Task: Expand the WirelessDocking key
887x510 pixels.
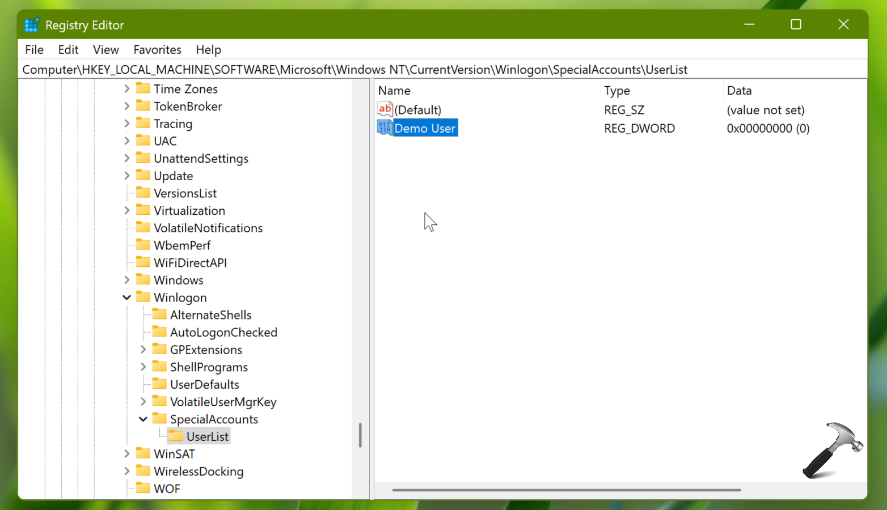Action: (126, 471)
